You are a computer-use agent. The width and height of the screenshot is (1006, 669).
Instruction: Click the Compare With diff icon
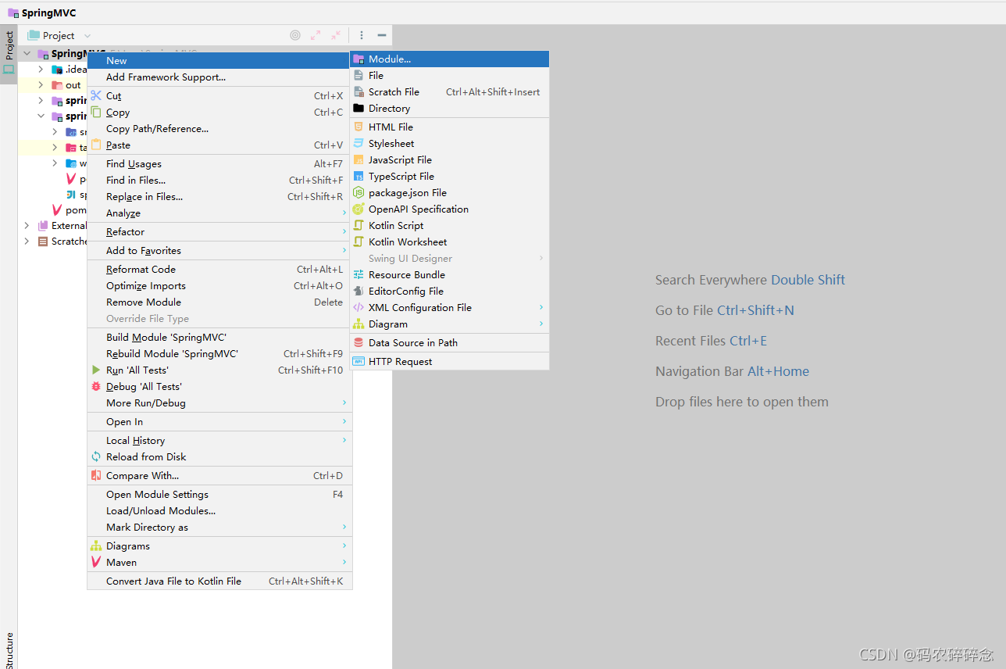click(96, 475)
